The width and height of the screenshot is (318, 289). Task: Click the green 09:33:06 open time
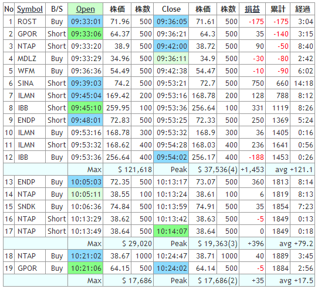click(x=86, y=34)
